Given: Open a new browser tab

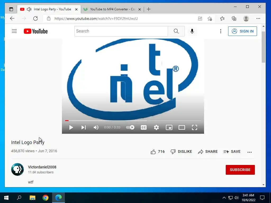Looking at the screenshot, I should click(x=148, y=9).
